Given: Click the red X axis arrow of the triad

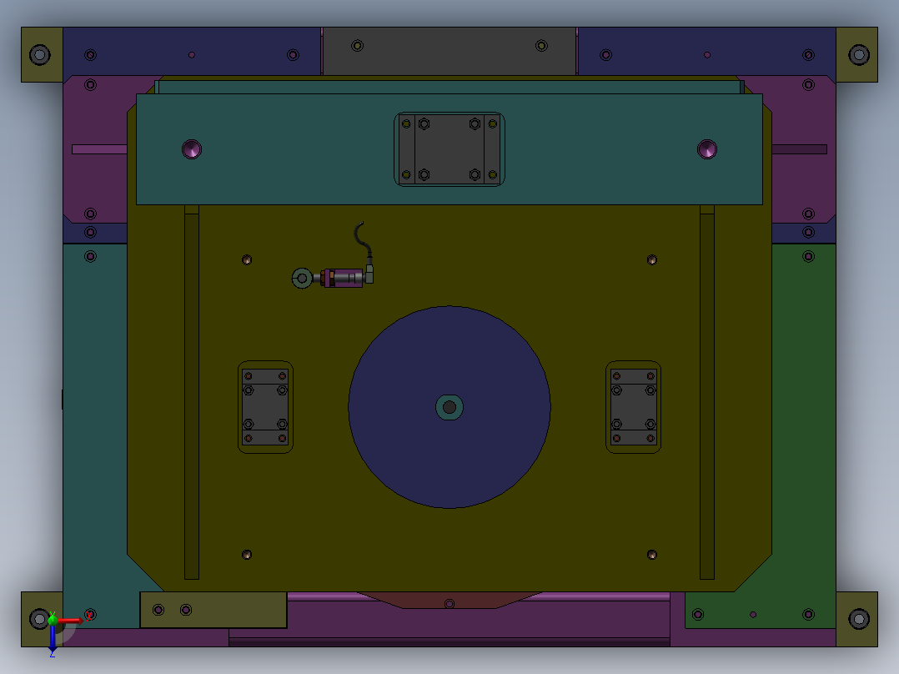Looking at the screenshot, I should pyautogui.click(x=71, y=621).
